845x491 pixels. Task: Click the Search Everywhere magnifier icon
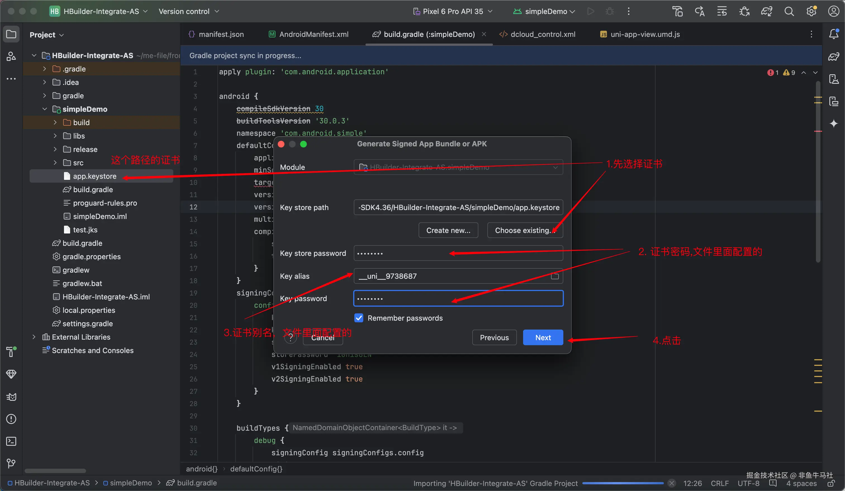click(x=789, y=11)
